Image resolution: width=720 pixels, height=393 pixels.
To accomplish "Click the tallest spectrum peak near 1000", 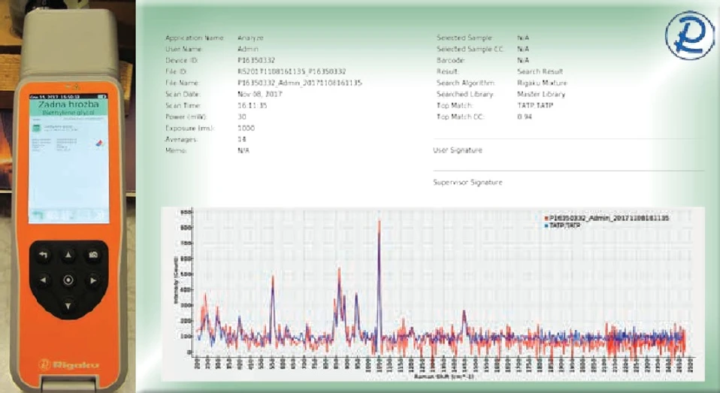I will [x=379, y=222].
